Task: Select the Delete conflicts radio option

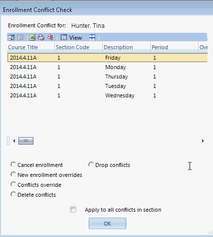Action: [13, 194]
